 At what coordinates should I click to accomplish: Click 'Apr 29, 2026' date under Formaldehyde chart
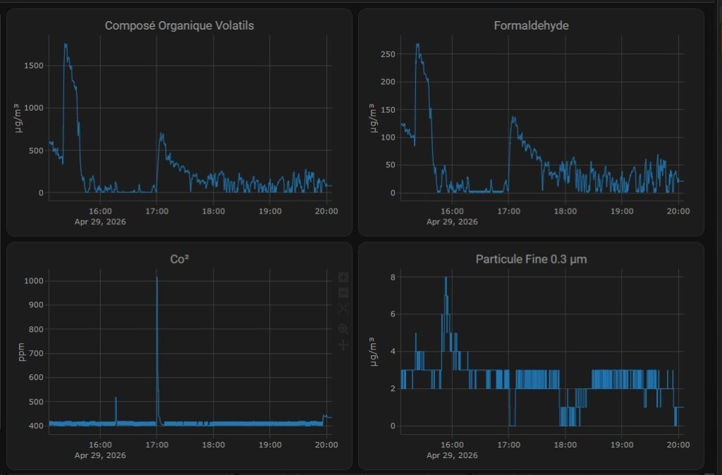coord(452,221)
